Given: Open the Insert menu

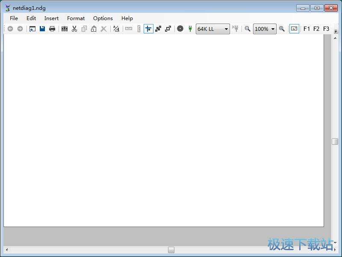Looking at the screenshot, I should click(x=51, y=18).
